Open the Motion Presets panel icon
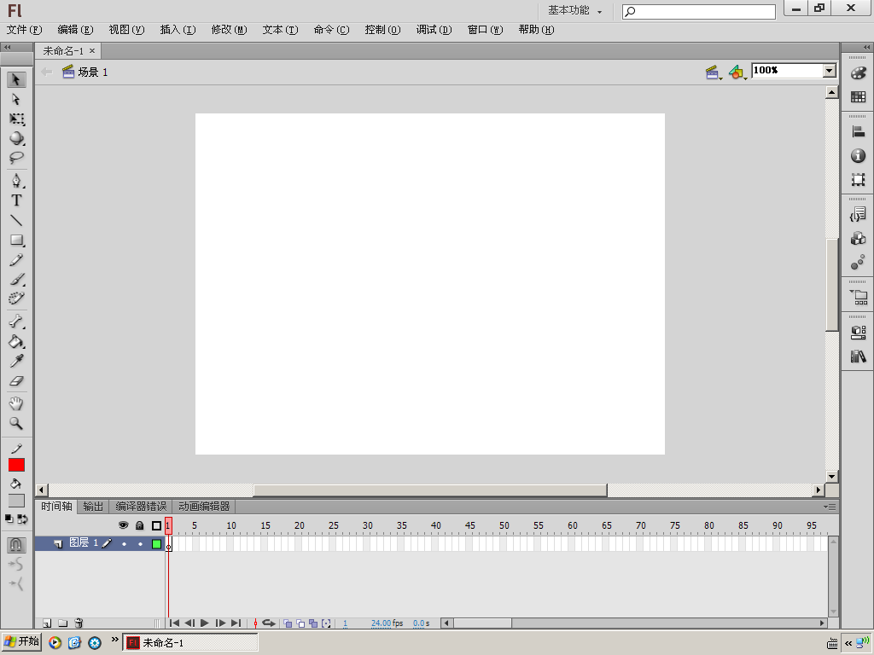 [859, 263]
